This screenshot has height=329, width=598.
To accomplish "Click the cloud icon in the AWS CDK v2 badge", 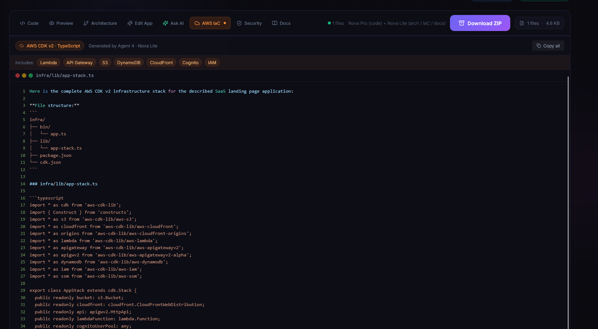I will coord(22,46).
